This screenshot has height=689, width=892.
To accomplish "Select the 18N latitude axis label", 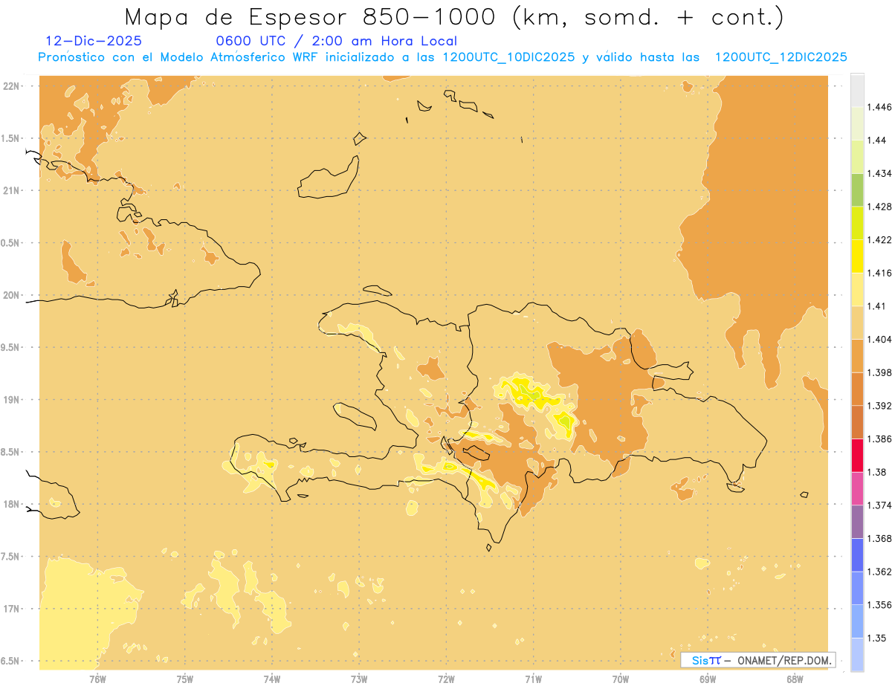I will (x=13, y=505).
